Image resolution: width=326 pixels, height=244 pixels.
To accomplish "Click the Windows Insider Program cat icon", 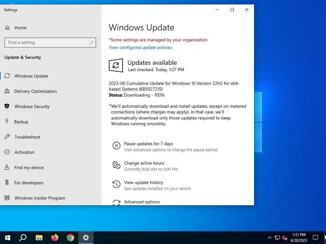I will (7, 198).
